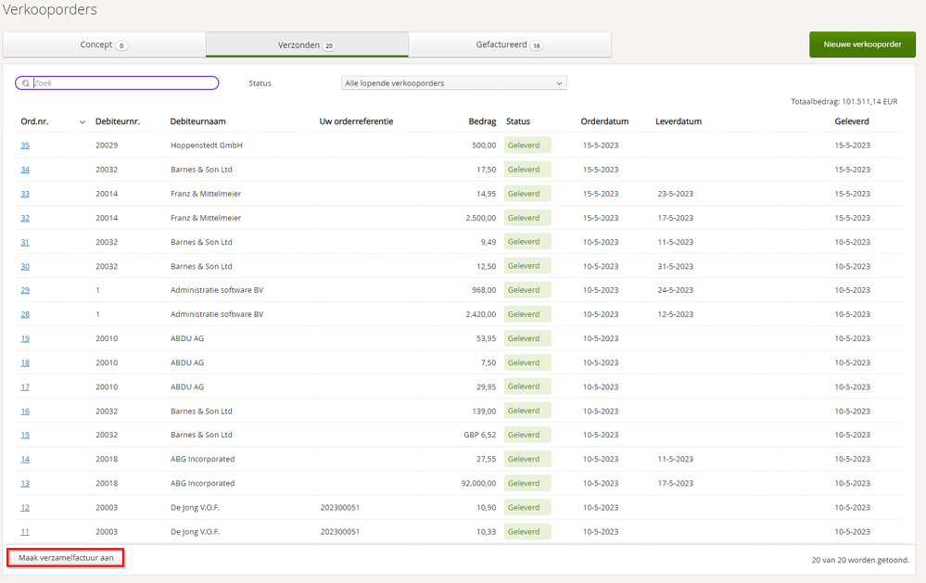Screen dimensions: 926x583
Task: Open order number 28 link
Action: pos(25,314)
